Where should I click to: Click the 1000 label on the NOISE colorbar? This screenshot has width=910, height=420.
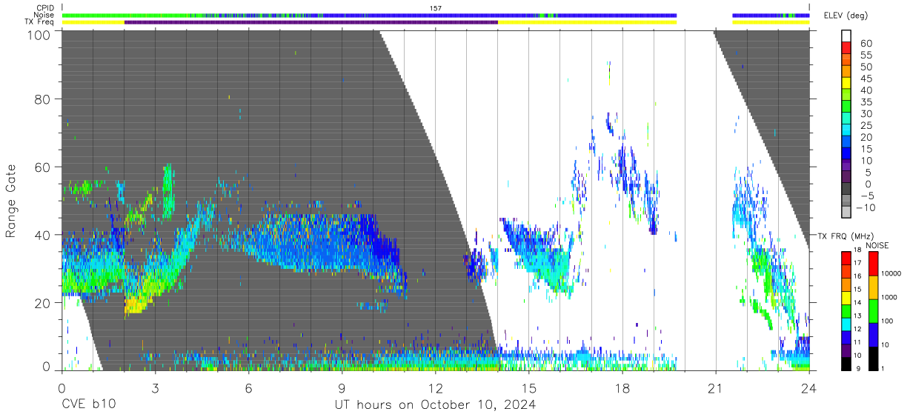click(891, 297)
